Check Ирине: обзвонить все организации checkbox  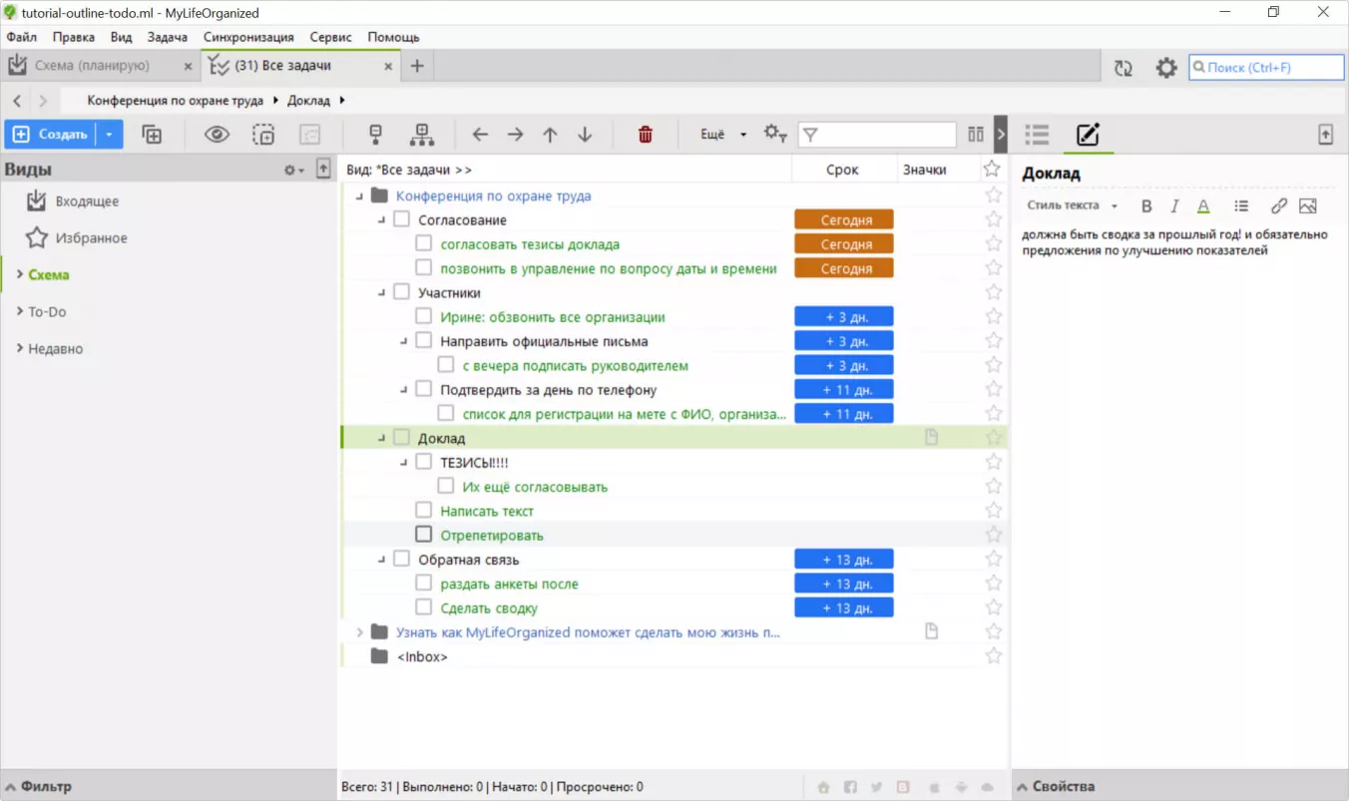click(x=423, y=316)
